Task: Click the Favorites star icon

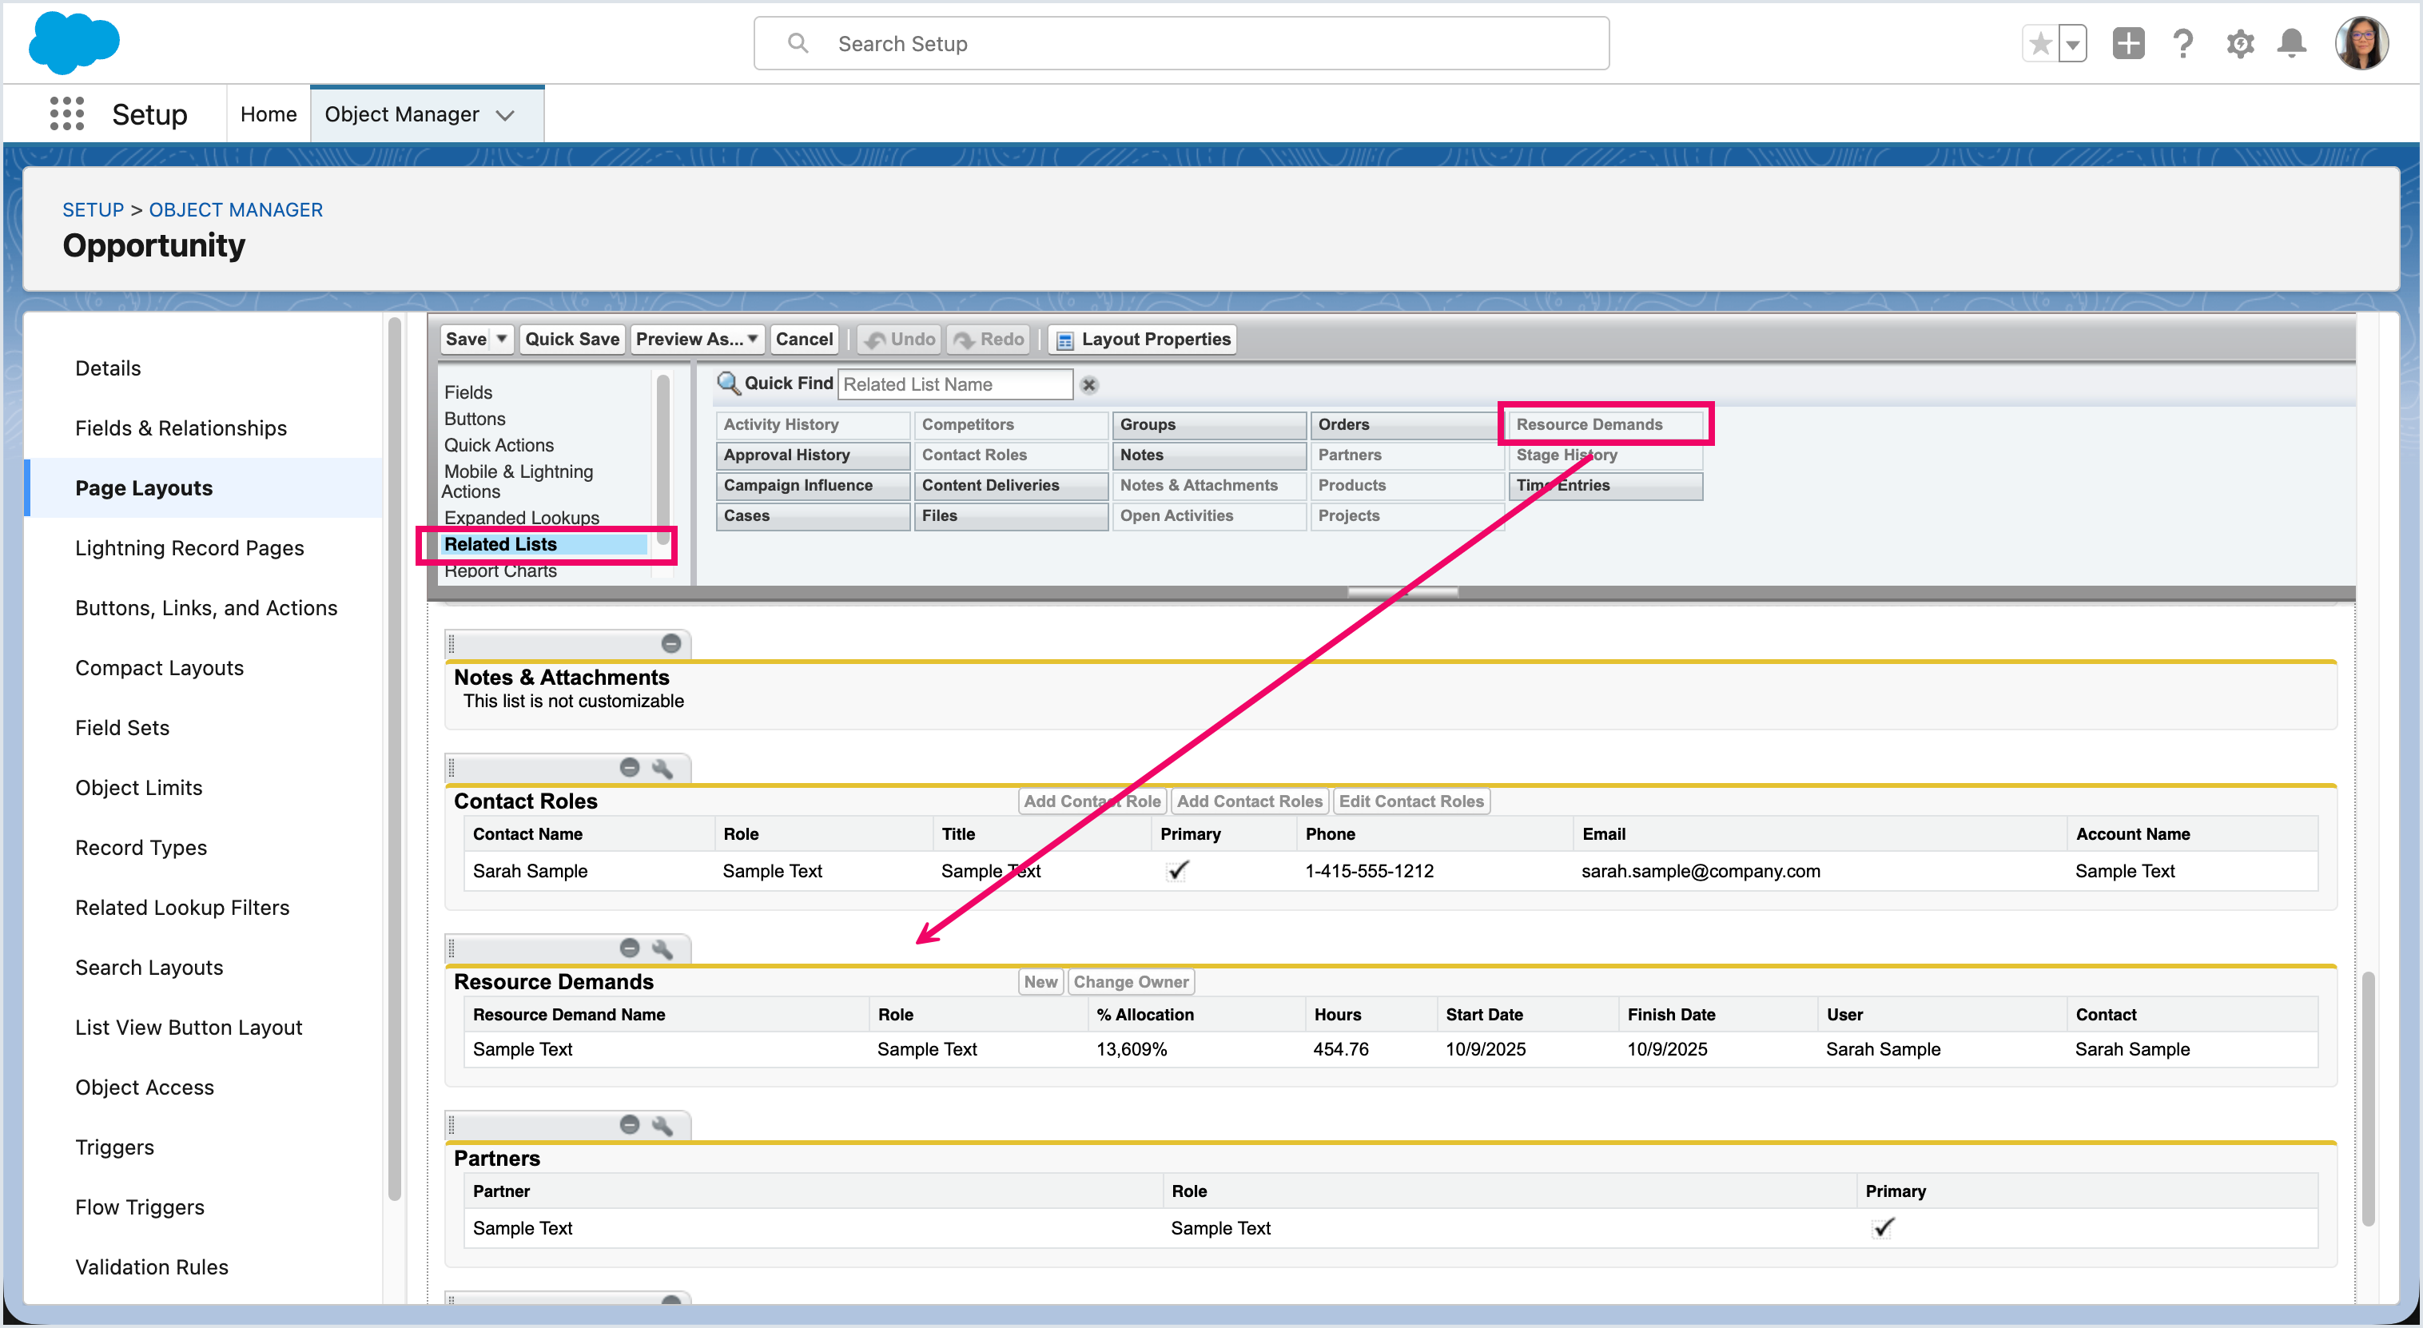Action: pyautogui.click(x=2040, y=43)
